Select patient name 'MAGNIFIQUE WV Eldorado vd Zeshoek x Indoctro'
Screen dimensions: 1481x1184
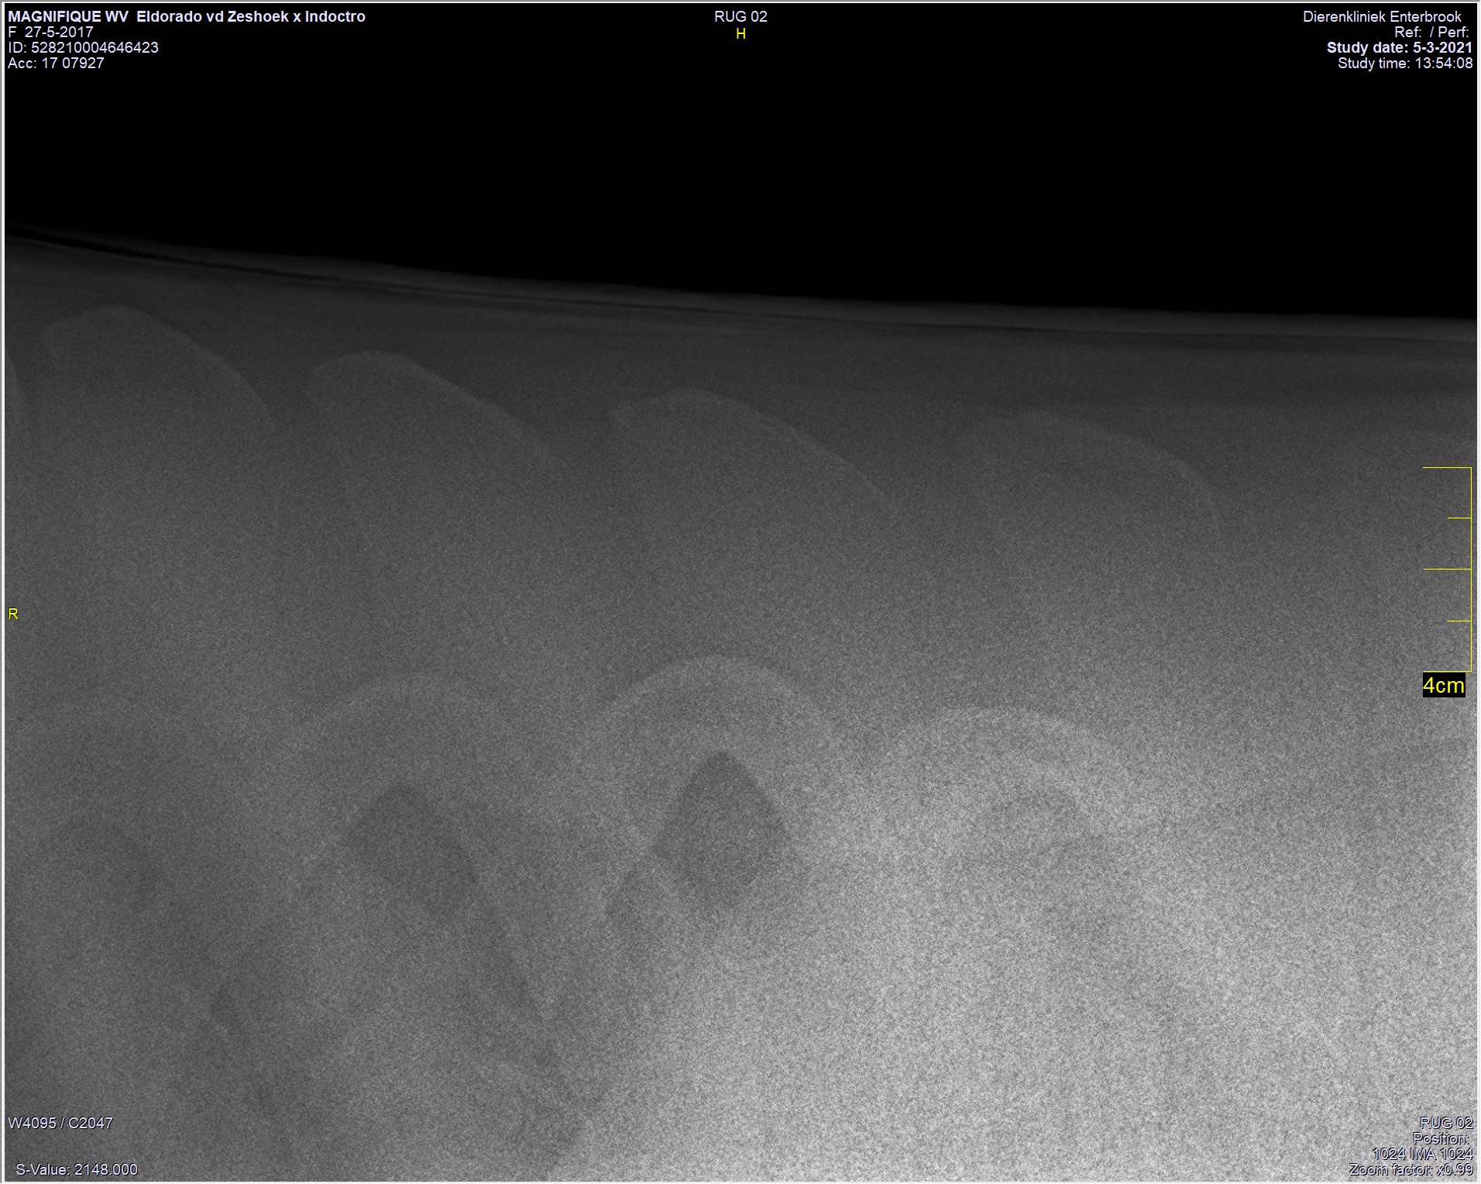pyautogui.click(x=187, y=16)
